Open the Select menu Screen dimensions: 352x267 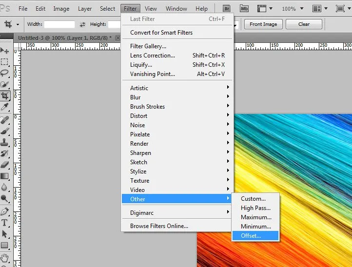click(108, 9)
